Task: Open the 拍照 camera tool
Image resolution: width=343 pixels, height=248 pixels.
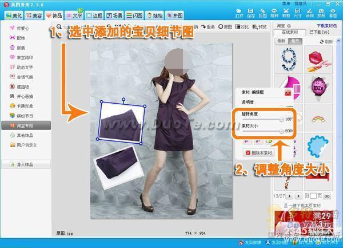Action: tap(321, 13)
